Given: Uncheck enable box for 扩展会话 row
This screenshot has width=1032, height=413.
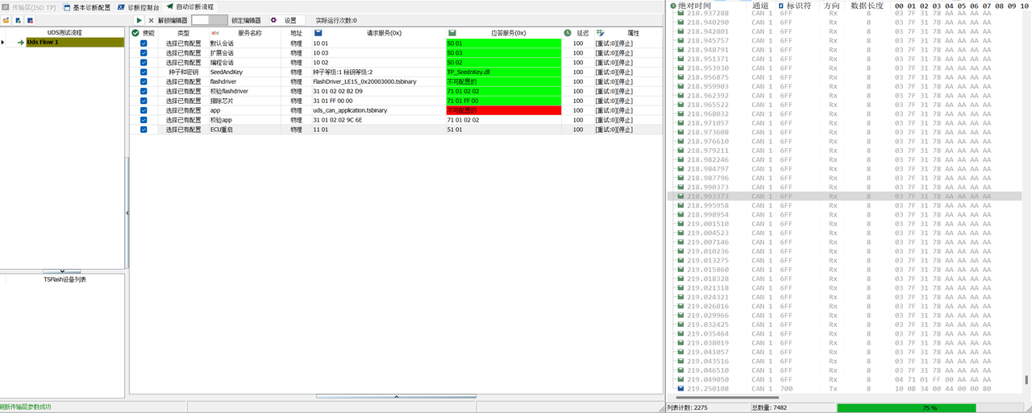Looking at the screenshot, I should coord(144,52).
